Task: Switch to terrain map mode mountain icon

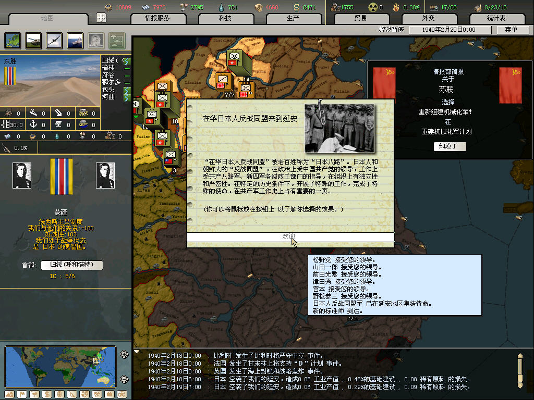Action: tap(9, 394)
